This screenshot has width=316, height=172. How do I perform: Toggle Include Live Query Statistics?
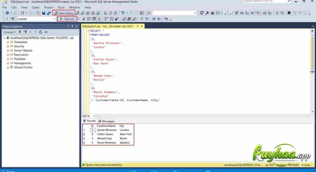point(112,19)
